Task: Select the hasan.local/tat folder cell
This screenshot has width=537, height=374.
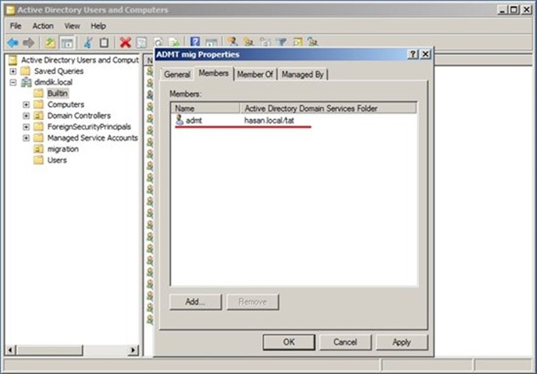Action: (x=268, y=120)
